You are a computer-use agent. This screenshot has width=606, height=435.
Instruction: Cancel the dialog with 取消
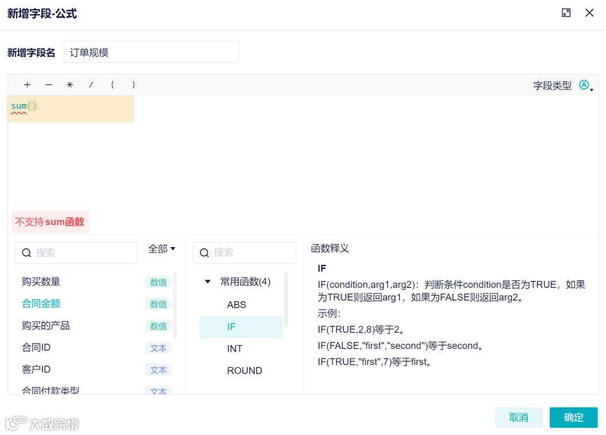tap(518, 417)
